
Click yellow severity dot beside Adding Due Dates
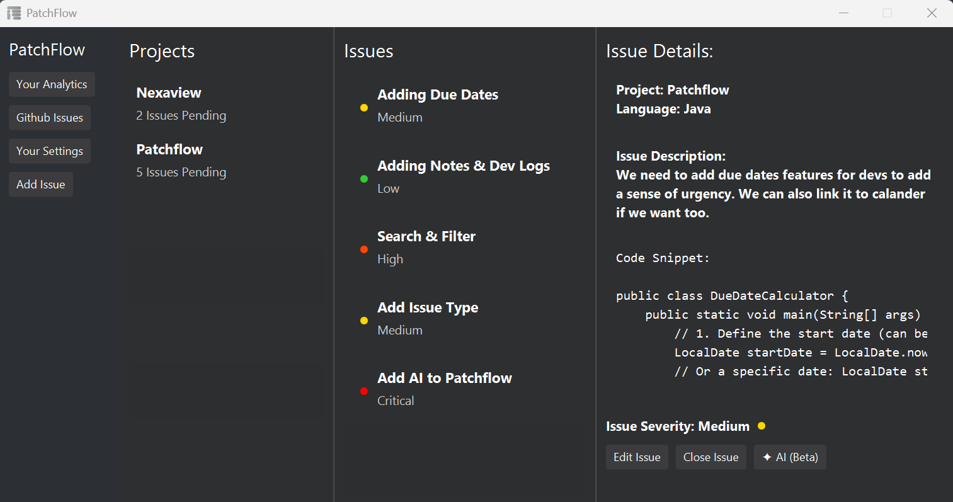[x=364, y=108]
